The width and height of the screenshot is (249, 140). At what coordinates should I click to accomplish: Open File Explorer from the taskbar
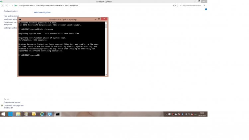coord(18,114)
